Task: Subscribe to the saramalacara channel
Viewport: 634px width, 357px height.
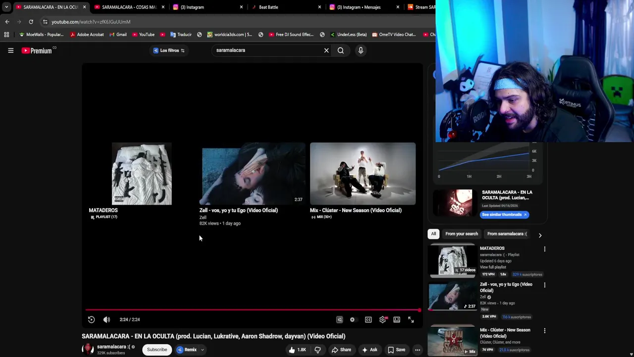Action: [157, 350]
